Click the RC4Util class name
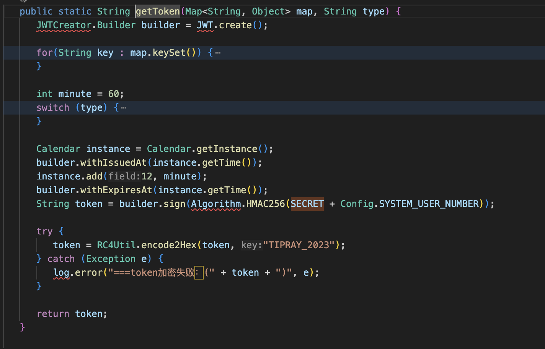The width and height of the screenshot is (545, 349). pos(116,245)
